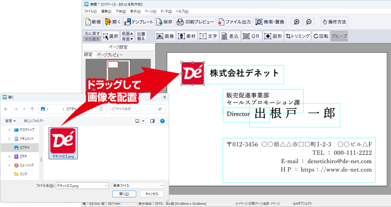Click 位置揃え alignment button
The image size is (391, 207).
point(141,36)
